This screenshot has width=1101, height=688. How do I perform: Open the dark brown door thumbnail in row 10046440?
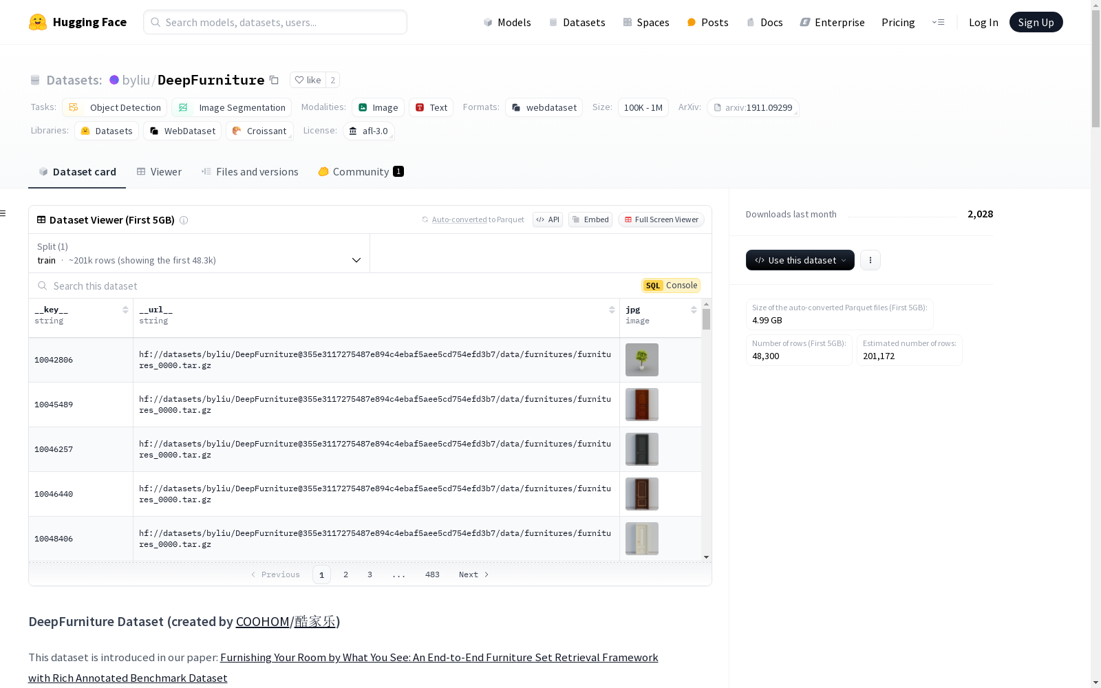pos(642,494)
